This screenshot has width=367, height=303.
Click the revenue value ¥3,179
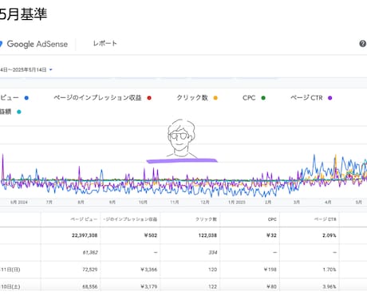[149, 286]
